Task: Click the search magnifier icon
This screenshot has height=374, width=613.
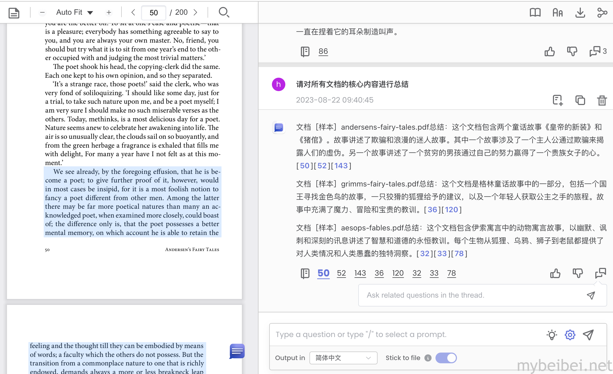Action: coord(224,12)
